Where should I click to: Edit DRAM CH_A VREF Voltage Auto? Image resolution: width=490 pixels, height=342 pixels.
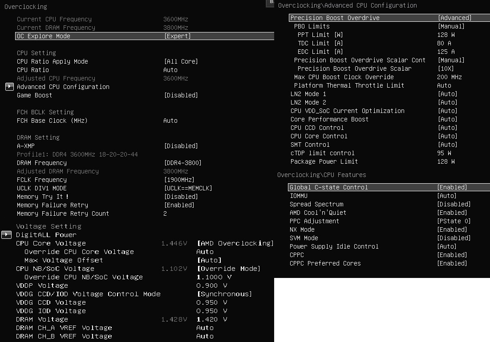pyautogui.click(x=205, y=328)
